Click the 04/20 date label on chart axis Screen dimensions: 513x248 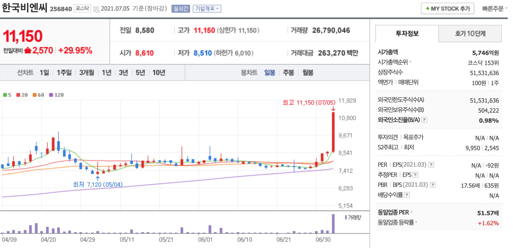[48, 240]
